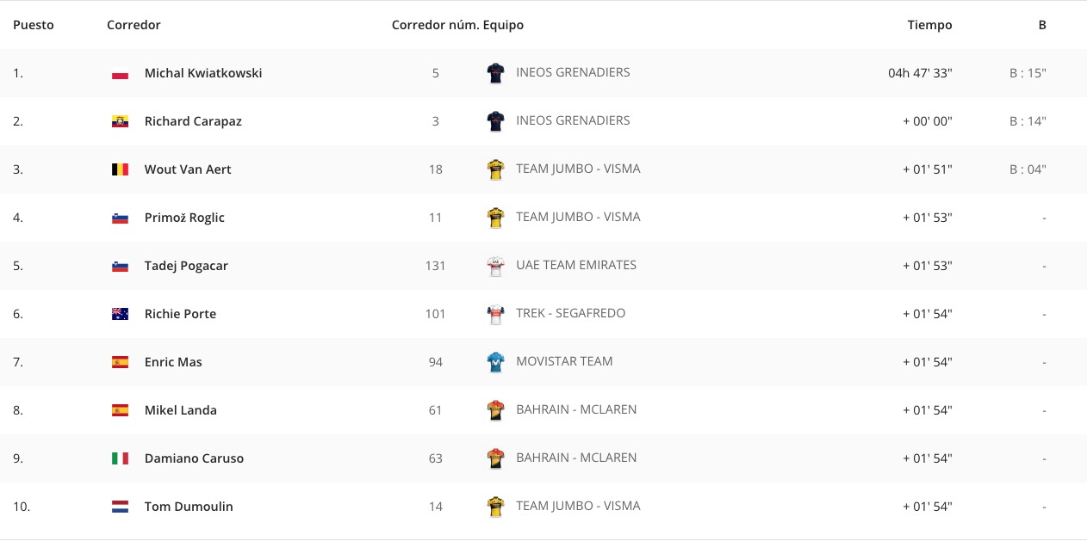Click the Tiempo column header
This screenshot has height=541, width=1087.
[929, 25]
